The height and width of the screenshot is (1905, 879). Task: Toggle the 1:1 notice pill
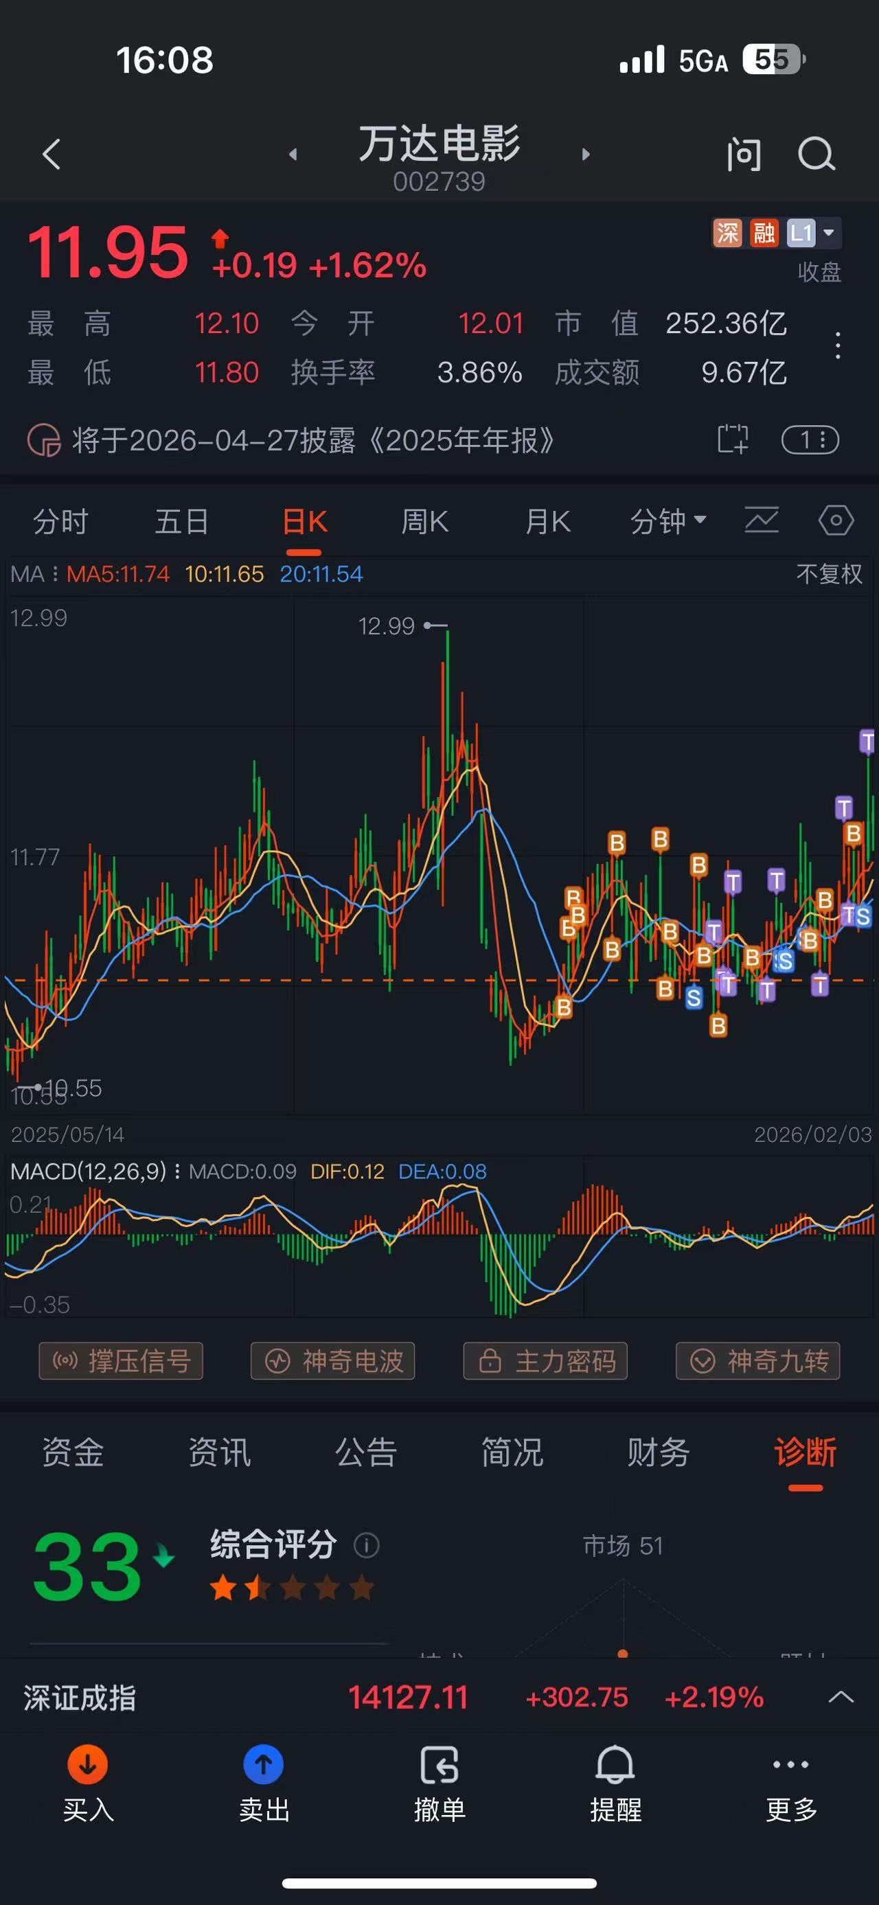pyautogui.click(x=810, y=440)
